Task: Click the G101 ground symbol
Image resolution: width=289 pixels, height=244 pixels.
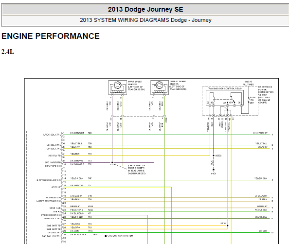Action: [214, 170]
